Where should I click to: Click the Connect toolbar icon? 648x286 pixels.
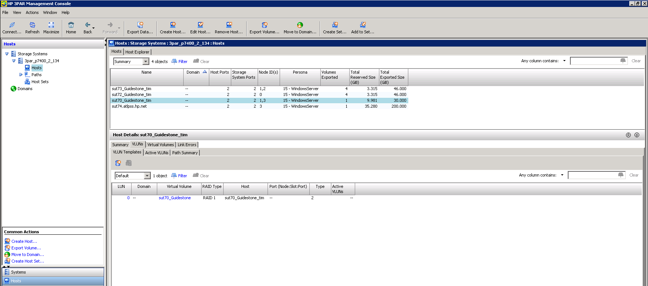point(12,25)
